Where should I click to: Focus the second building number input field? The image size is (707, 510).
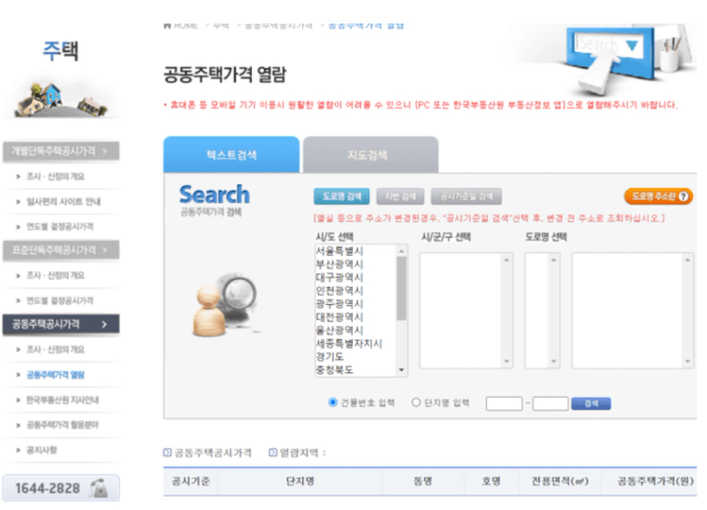pyautogui.click(x=550, y=403)
